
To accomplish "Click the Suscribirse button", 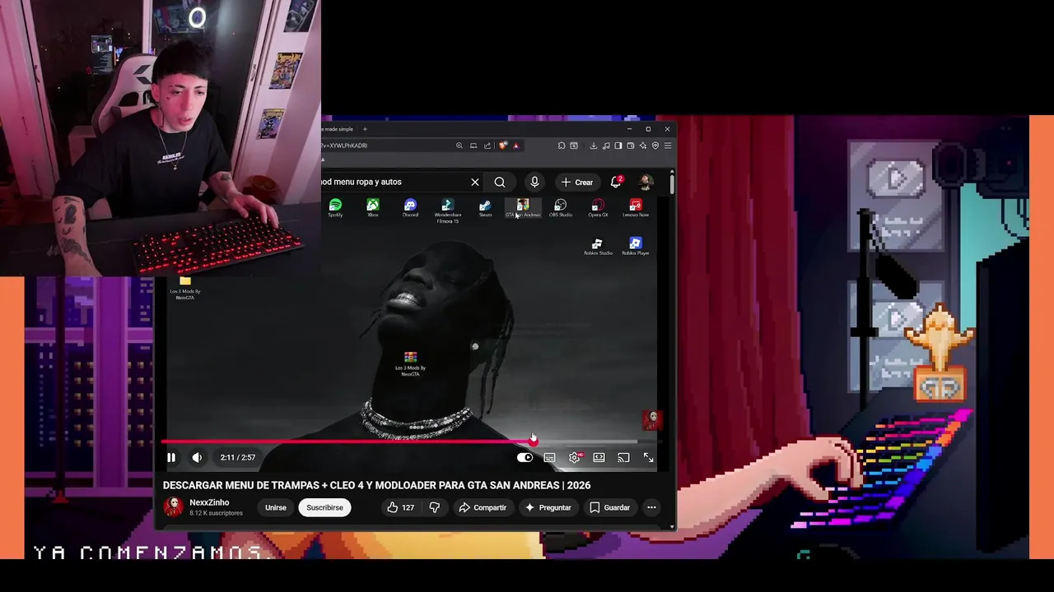I will (324, 507).
